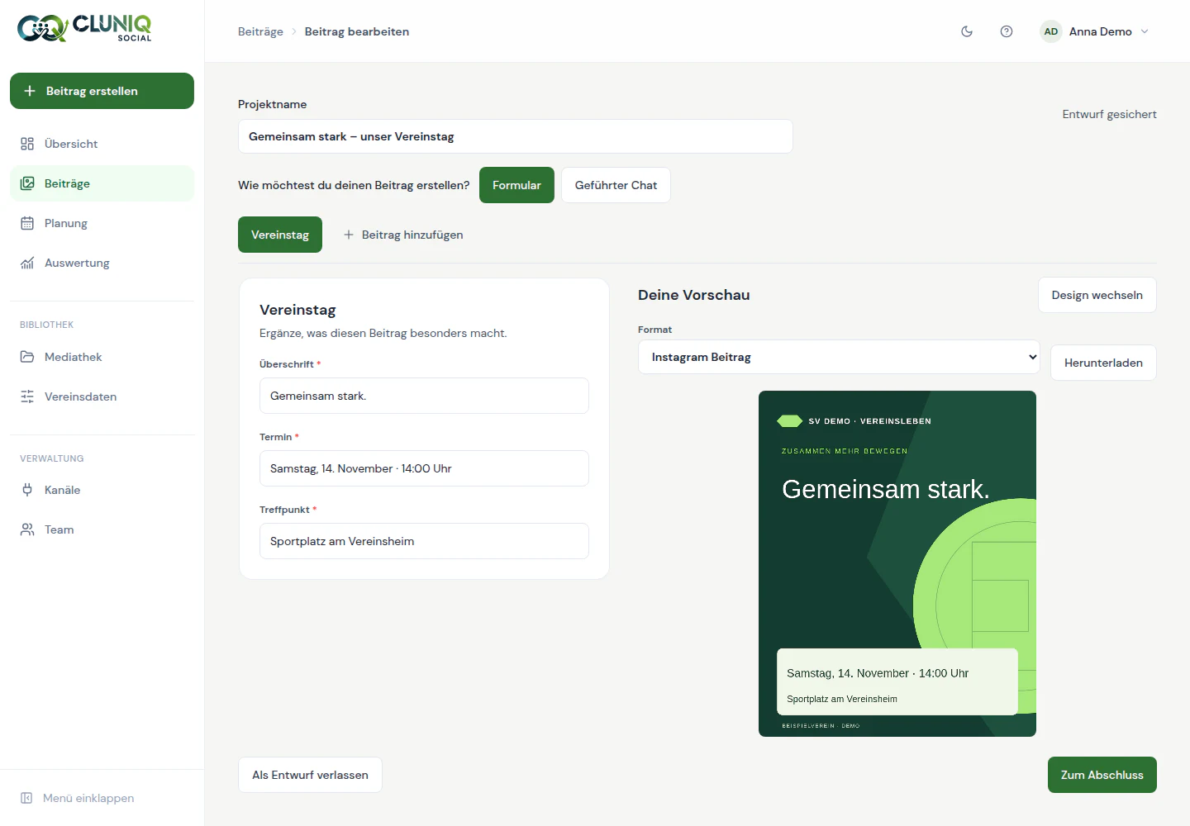
Task: Open the Format dropdown Instagram Beitrag
Action: tap(839, 357)
